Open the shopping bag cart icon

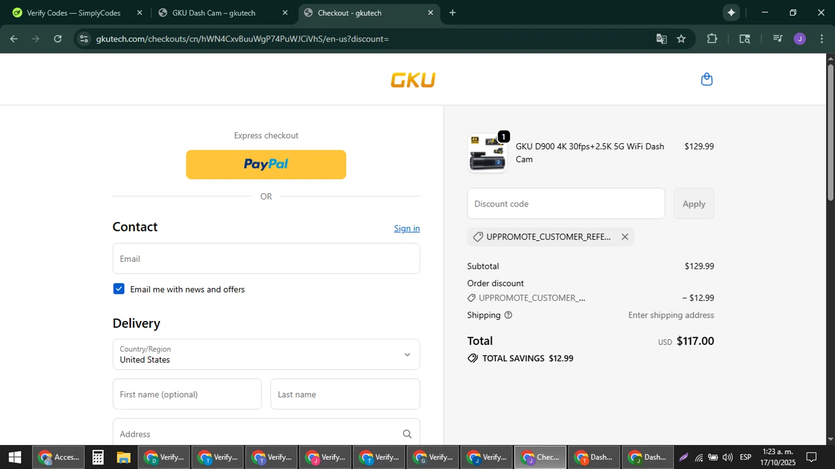pos(706,80)
